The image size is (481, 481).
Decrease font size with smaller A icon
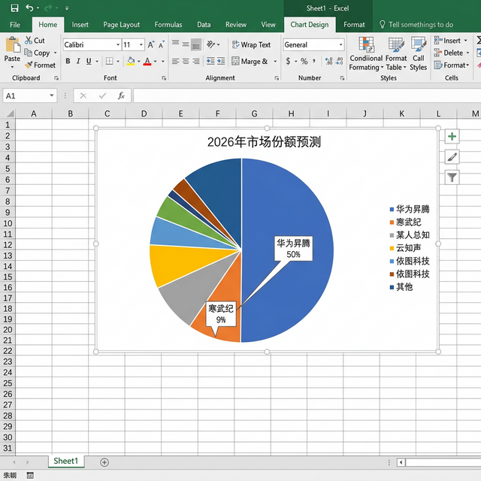pyautogui.click(x=162, y=45)
